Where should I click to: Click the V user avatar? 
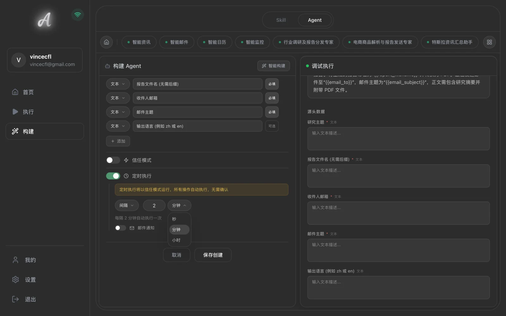tap(19, 60)
